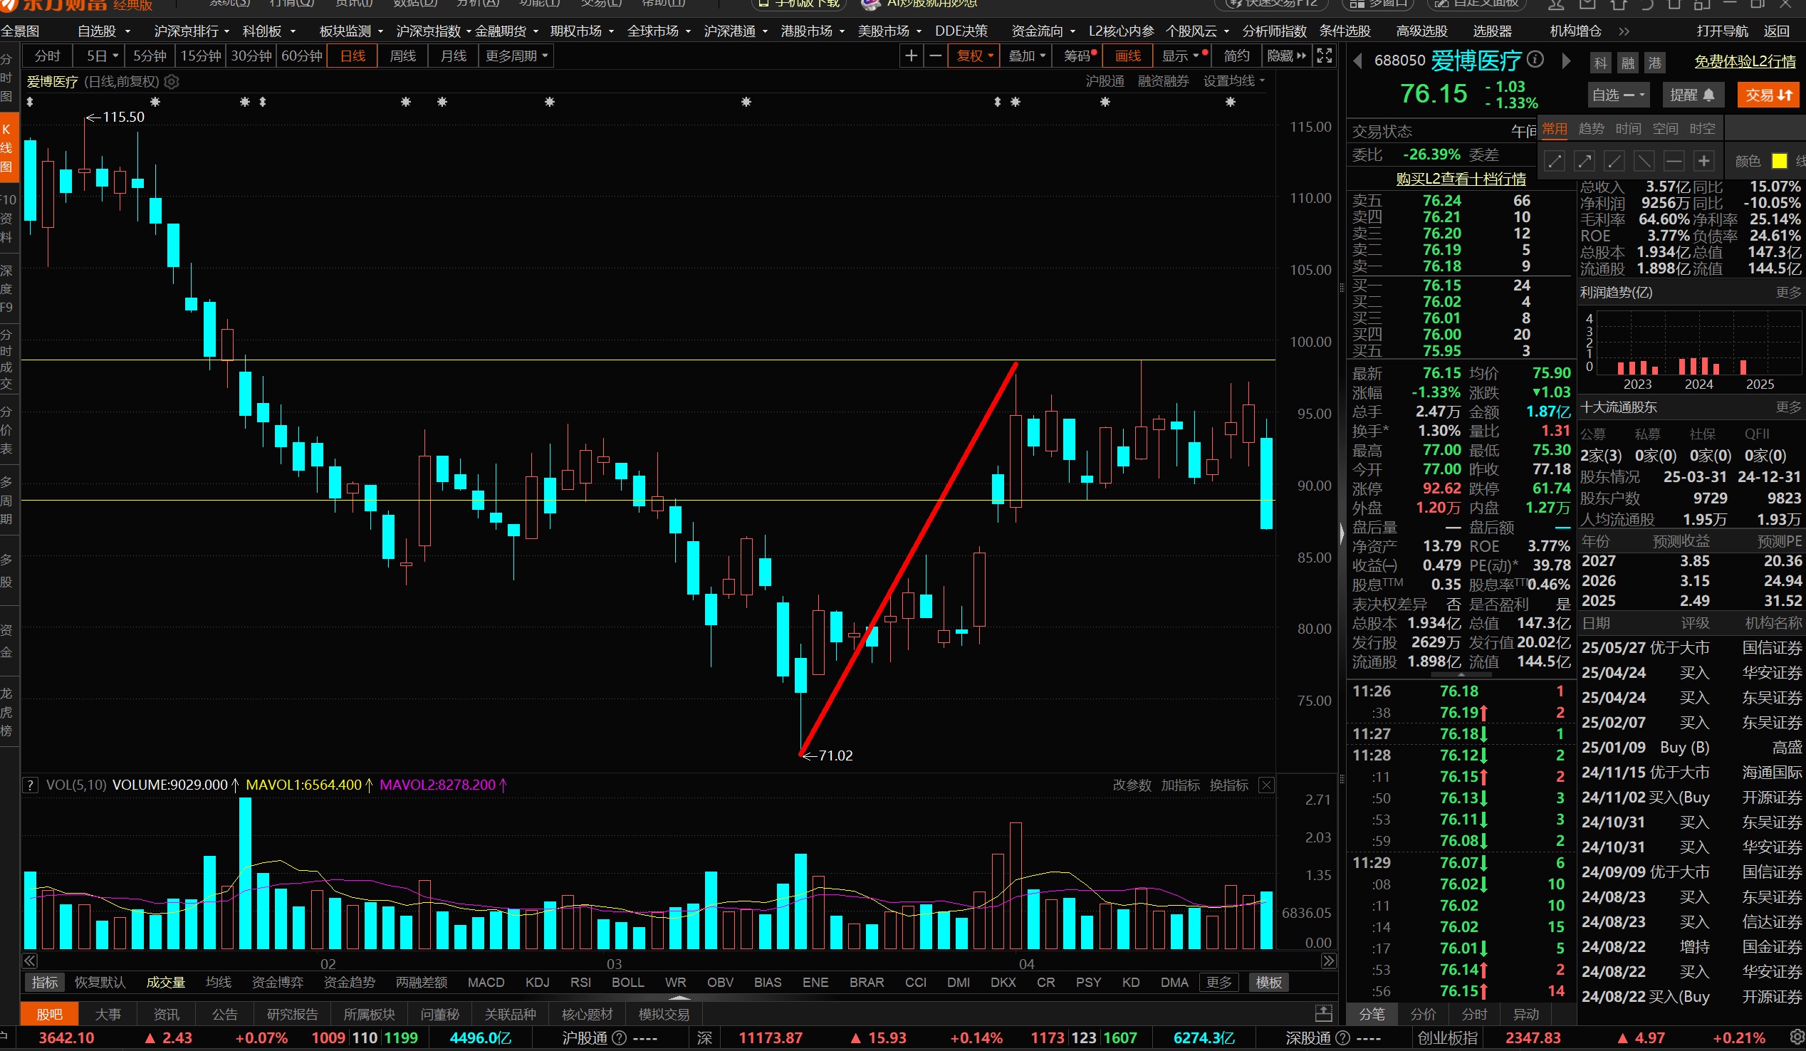Image resolution: width=1806 pixels, height=1051 pixels.
Task: Open the 显示 display dropdown
Action: 1180,56
